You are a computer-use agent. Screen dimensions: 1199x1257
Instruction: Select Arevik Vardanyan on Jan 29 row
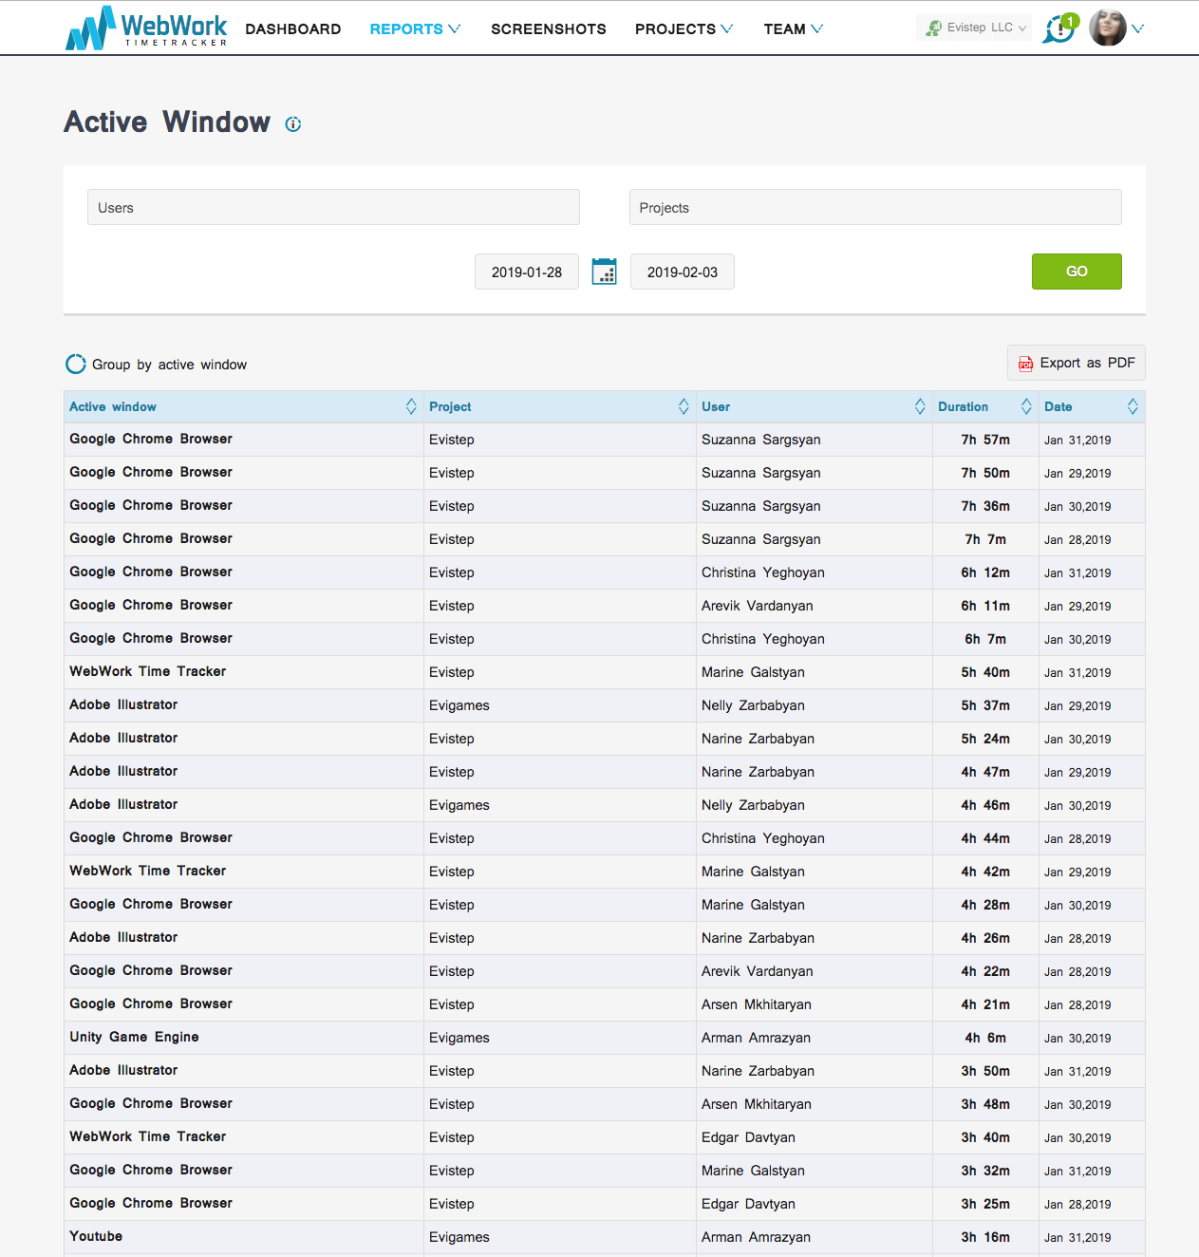click(x=757, y=606)
